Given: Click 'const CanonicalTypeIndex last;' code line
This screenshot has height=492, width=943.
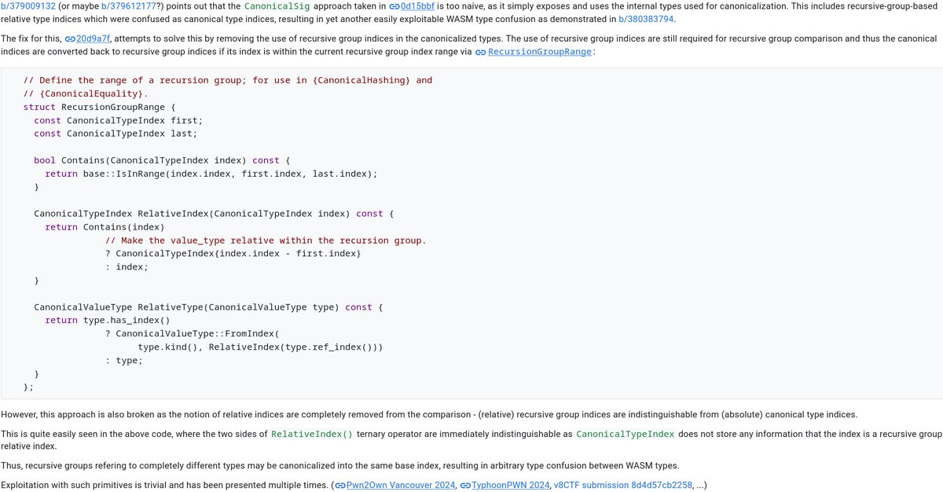Looking at the screenshot, I should pos(116,134).
